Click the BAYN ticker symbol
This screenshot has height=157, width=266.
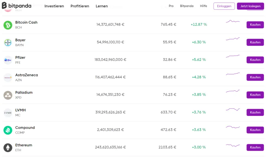pos(19,45)
